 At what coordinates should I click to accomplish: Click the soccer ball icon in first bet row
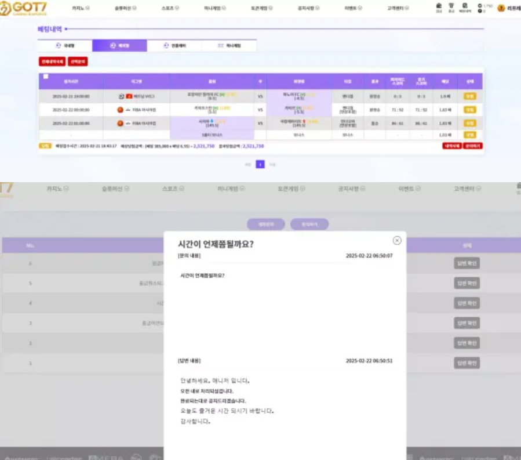click(x=121, y=96)
